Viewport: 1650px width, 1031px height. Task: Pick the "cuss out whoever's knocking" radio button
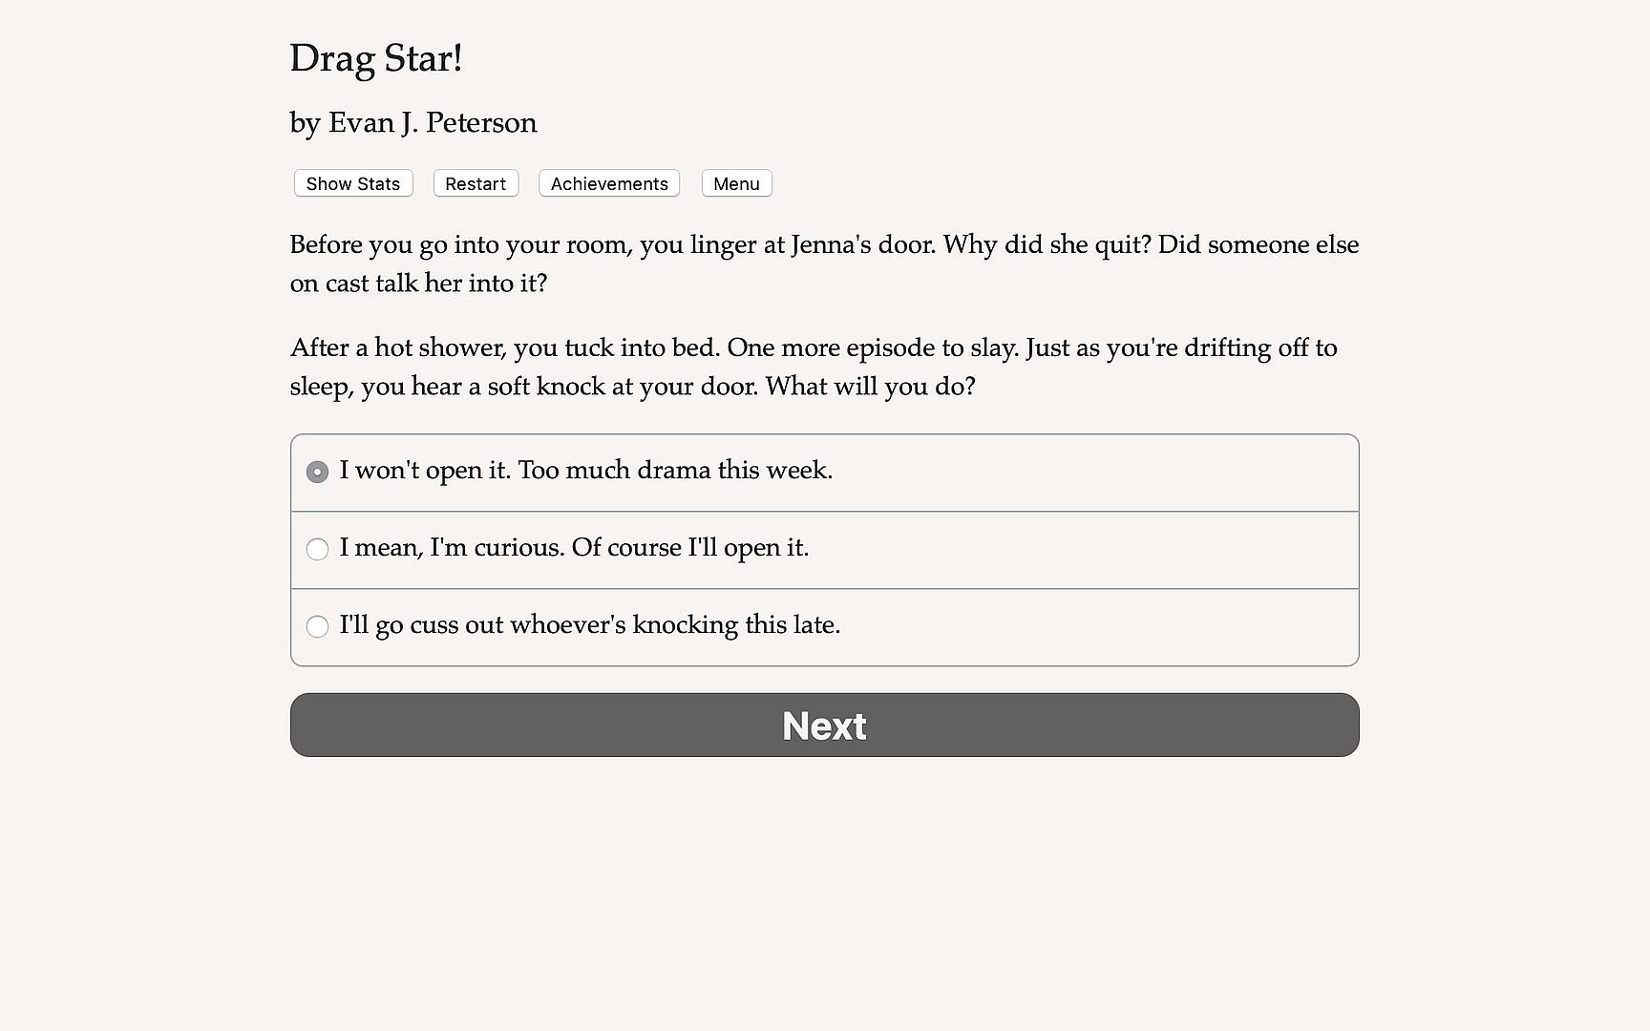(317, 626)
